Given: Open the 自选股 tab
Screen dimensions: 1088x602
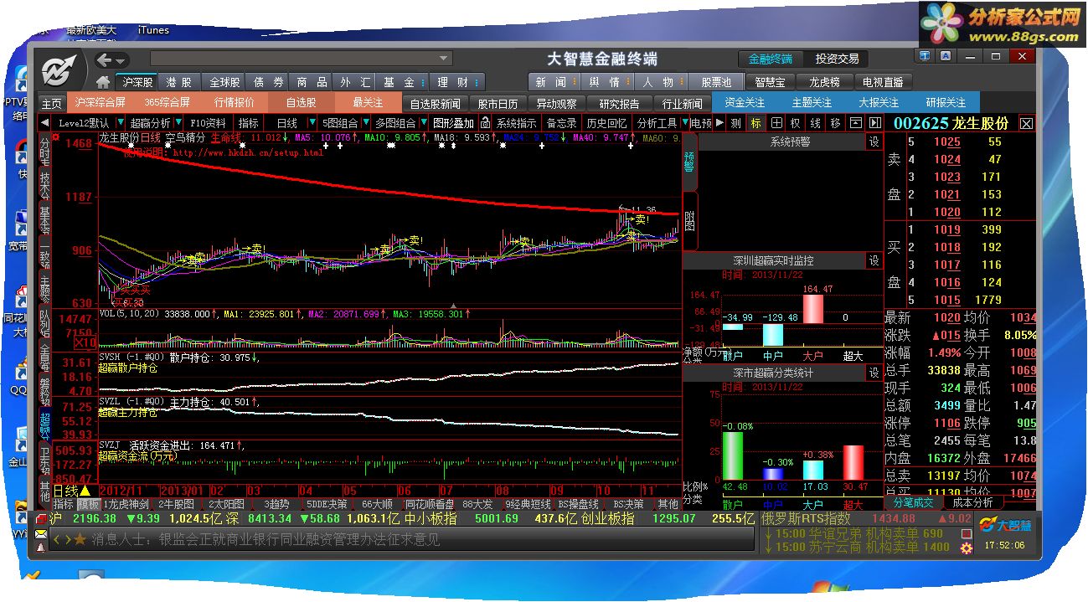Looking at the screenshot, I should click(302, 103).
